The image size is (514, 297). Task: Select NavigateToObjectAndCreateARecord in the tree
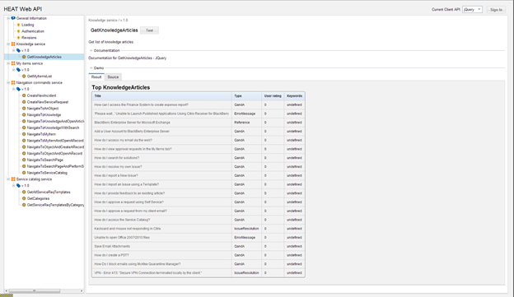pos(55,147)
